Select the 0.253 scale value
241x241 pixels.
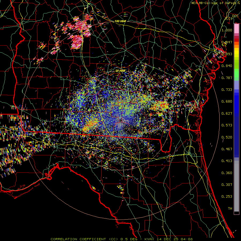coord(227,197)
